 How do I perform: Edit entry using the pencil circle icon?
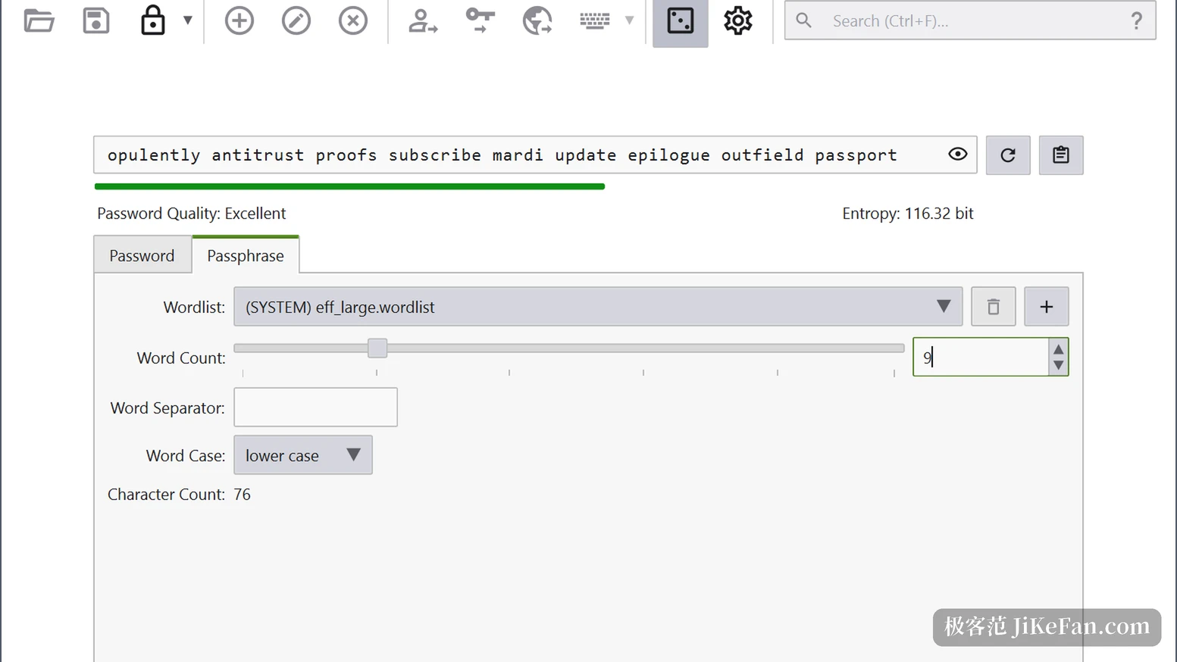pos(296,20)
